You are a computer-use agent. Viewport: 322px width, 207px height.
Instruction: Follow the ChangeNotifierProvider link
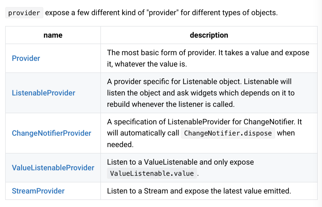[51, 133]
